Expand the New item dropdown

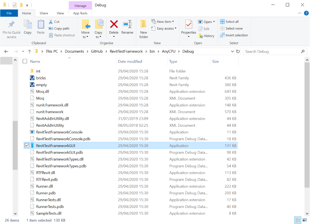173,22
